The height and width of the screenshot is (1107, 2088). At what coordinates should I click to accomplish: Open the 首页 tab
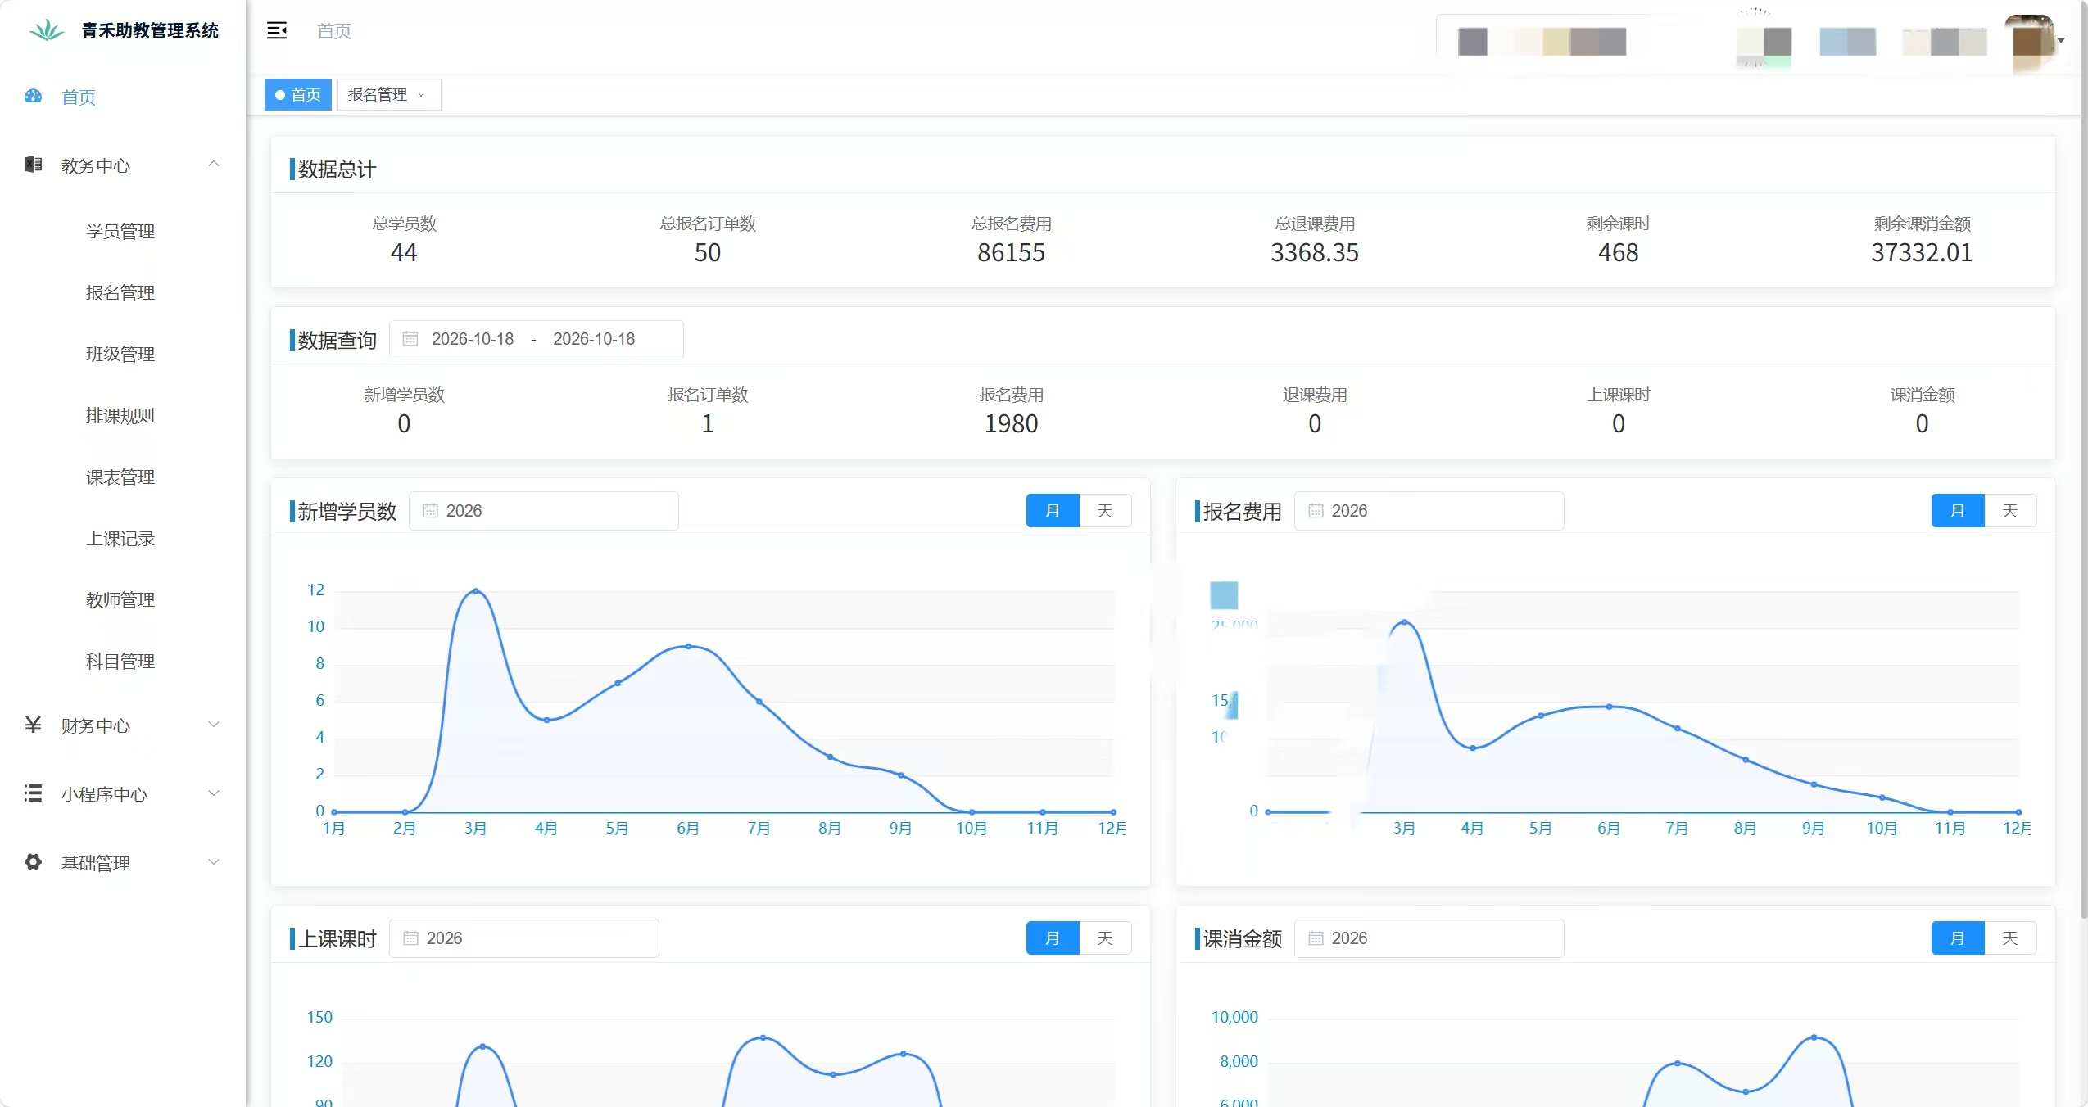coord(298,95)
